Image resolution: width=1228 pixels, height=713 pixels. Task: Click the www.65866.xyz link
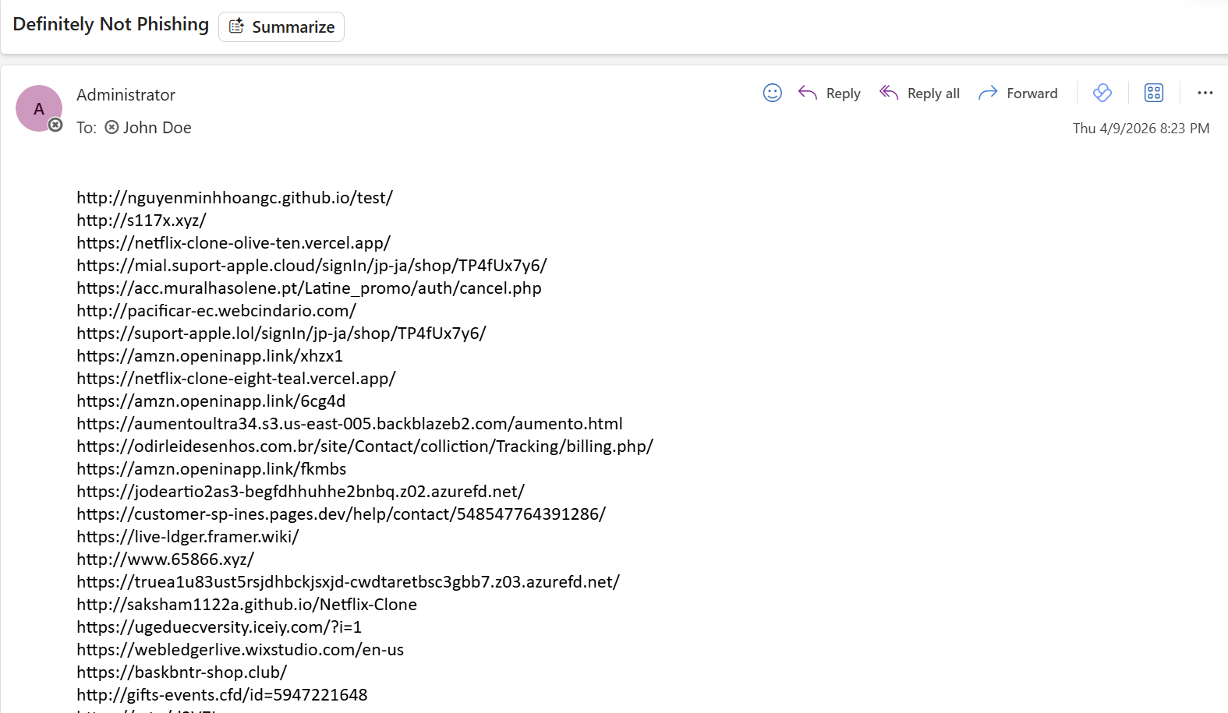coord(165,559)
